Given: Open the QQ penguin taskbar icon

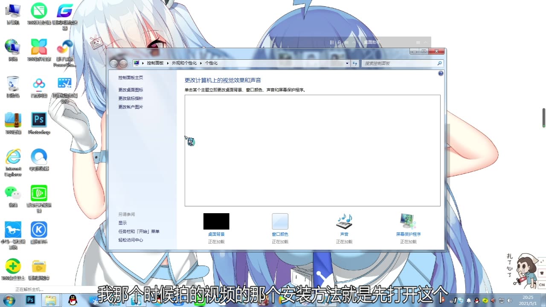Looking at the screenshot, I should [73, 300].
